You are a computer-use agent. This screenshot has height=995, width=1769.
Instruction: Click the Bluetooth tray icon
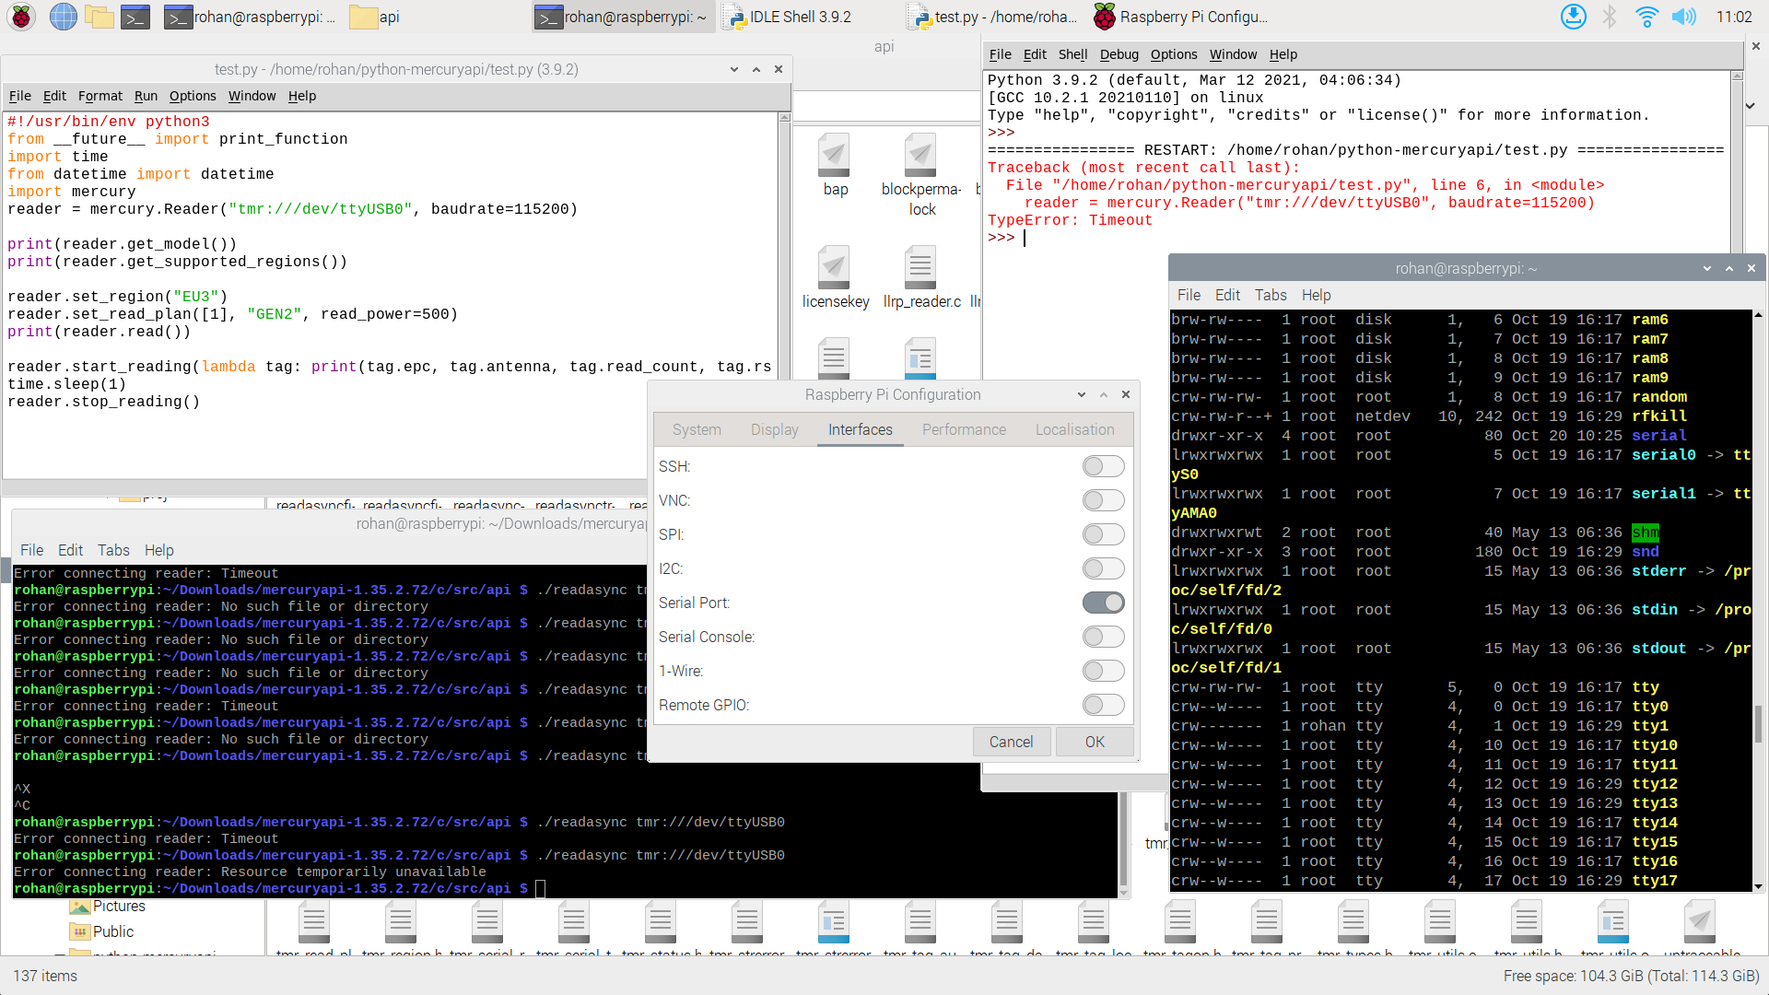click(1610, 17)
